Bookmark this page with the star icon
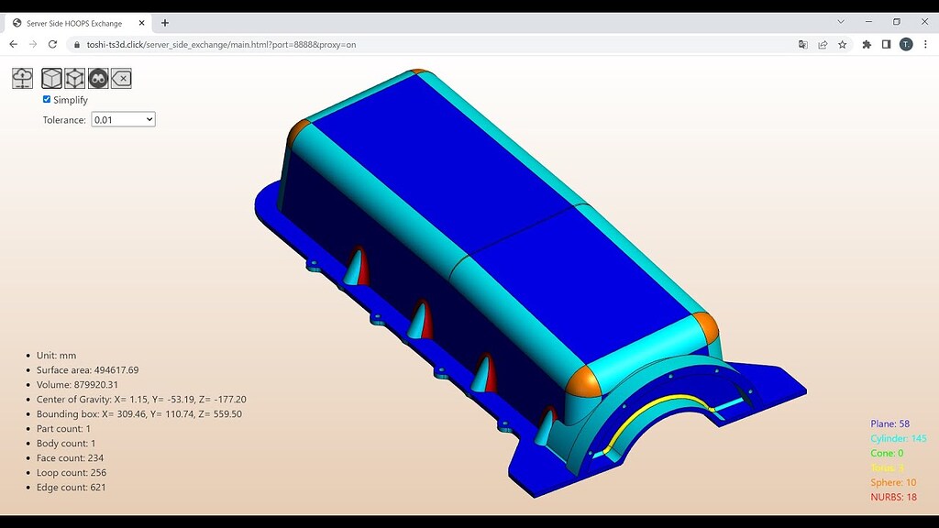The image size is (939, 528). [x=842, y=44]
